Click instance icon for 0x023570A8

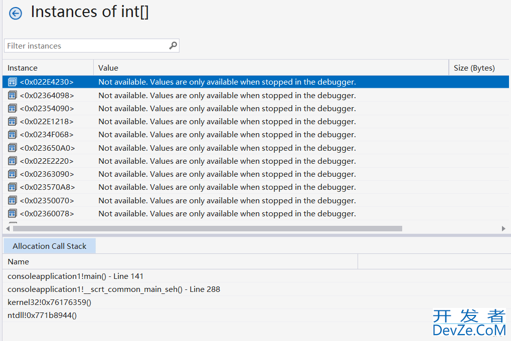pos(13,187)
